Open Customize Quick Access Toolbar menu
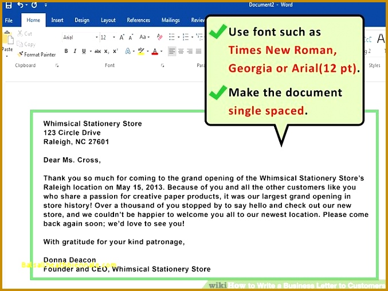The height and width of the screenshot is (291, 388). pos(46,5)
